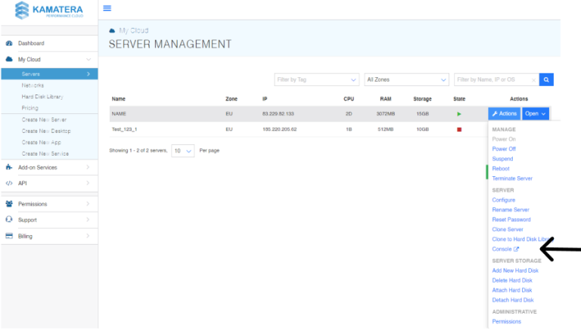The image size is (581, 331).
Task: Click the Support headset icon
Action: (9, 220)
